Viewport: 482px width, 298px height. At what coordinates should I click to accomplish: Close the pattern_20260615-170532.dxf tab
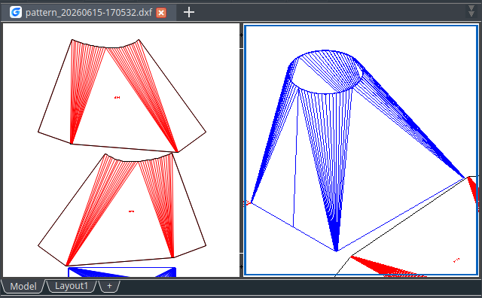click(x=161, y=13)
